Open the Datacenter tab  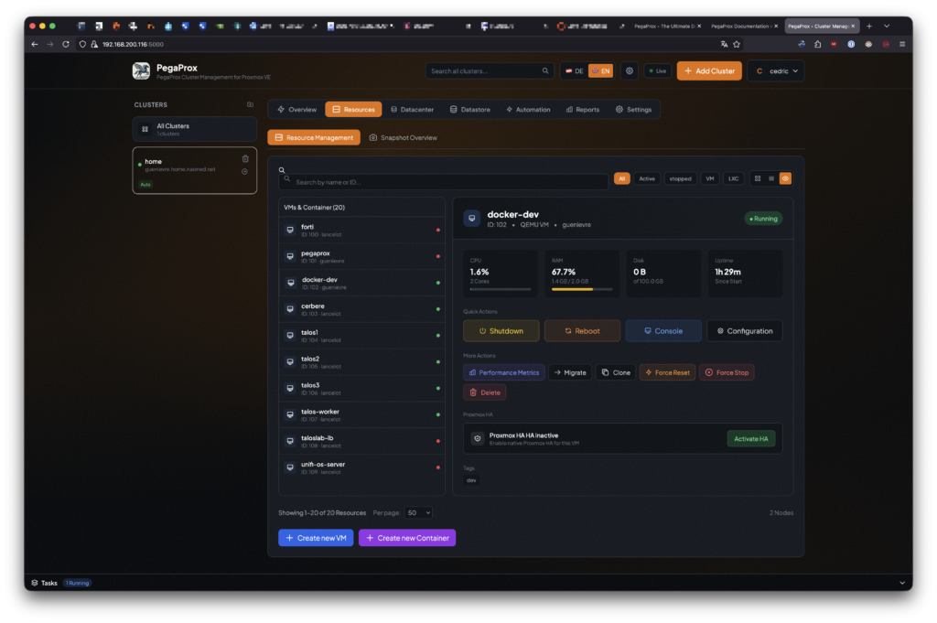click(x=412, y=110)
